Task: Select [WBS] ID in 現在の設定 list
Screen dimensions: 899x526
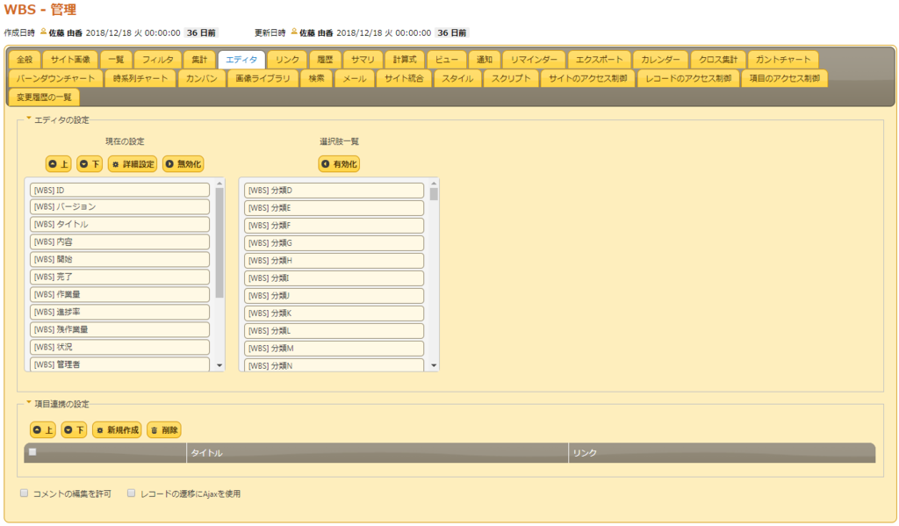Action: (x=119, y=190)
